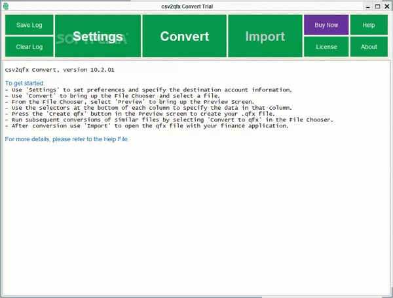This screenshot has height=298, width=393.
Task: Minimize the csv2qfx Convert window
Action: 368,7
